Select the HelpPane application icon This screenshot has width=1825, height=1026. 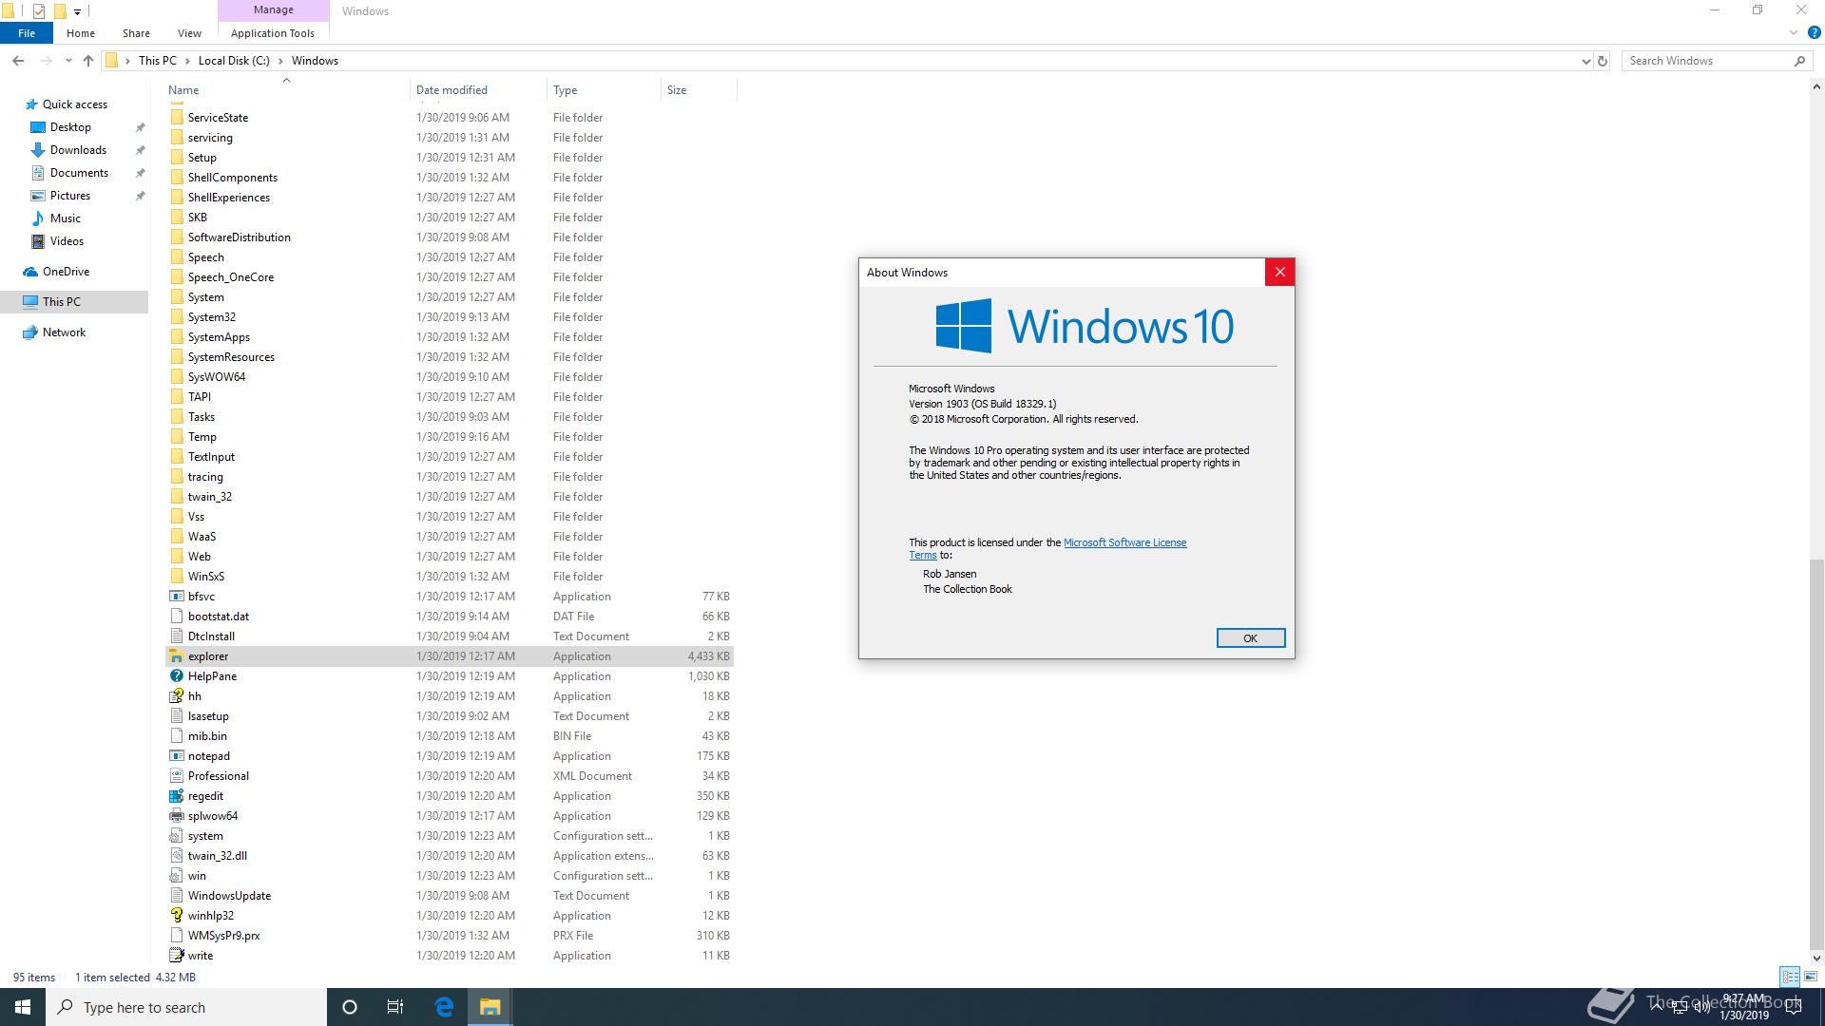pos(177,676)
